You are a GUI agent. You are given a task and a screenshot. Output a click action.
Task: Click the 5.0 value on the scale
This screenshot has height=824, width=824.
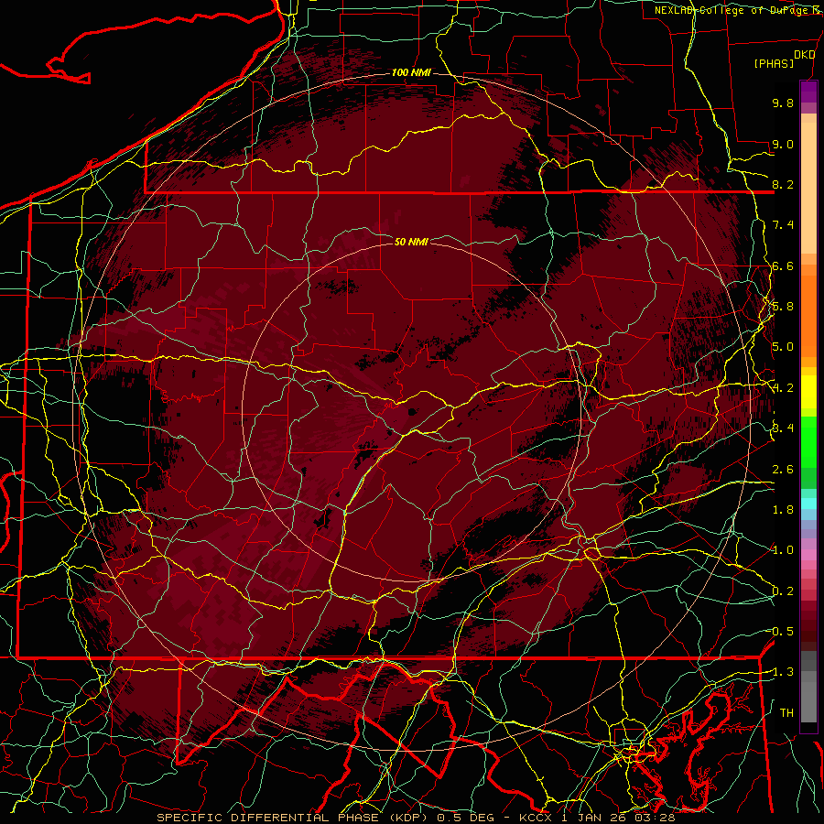[783, 347]
